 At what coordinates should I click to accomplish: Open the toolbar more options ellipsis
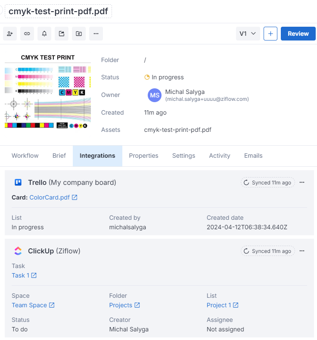96,34
